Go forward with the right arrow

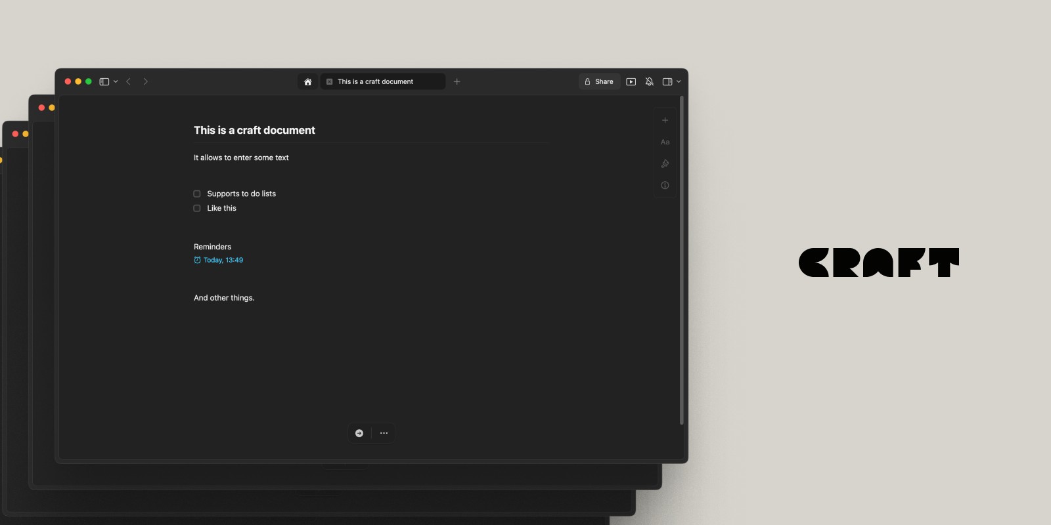click(146, 81)
